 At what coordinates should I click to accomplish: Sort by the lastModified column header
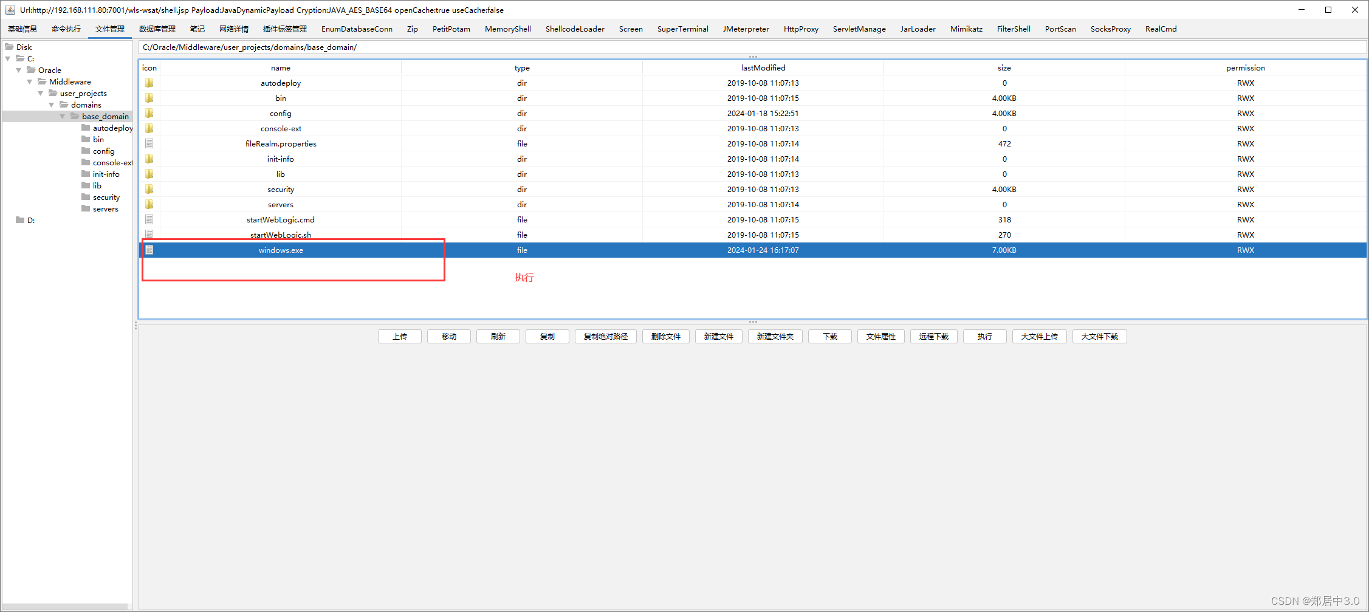763,67
